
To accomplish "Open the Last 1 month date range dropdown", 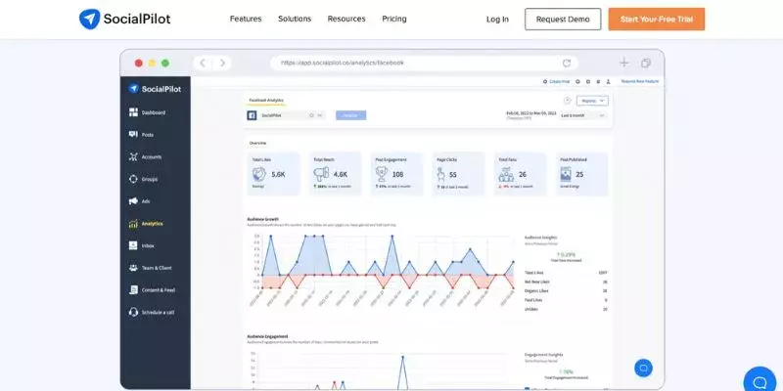I will 582,115.
